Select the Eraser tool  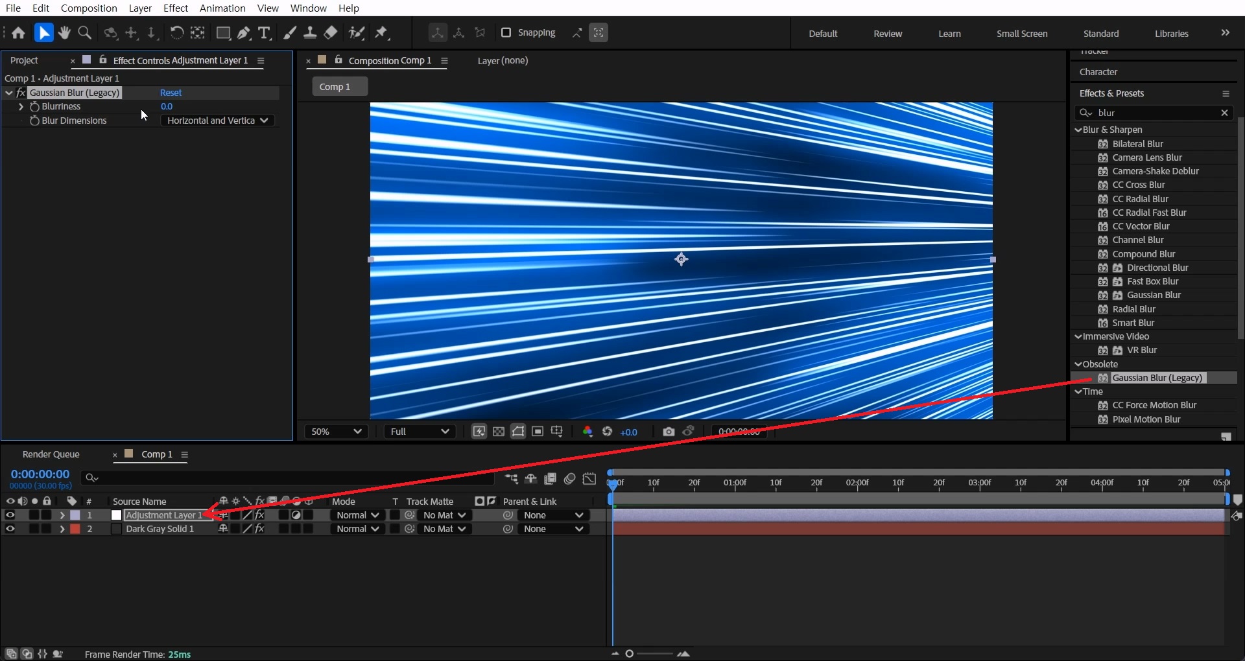(331, 32)
